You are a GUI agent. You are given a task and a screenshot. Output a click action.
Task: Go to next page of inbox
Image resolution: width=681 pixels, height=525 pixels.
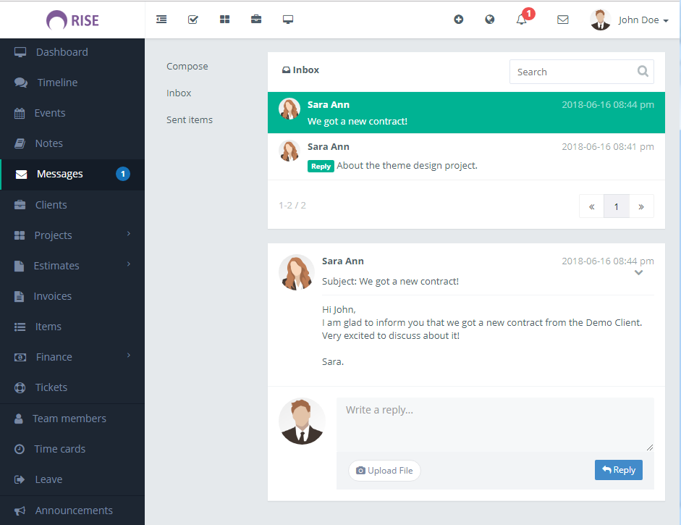(x=641, y=206)
